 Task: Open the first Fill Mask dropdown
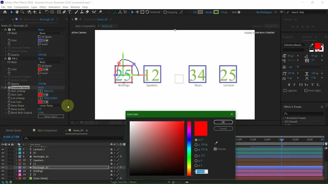tap(51, 33)
